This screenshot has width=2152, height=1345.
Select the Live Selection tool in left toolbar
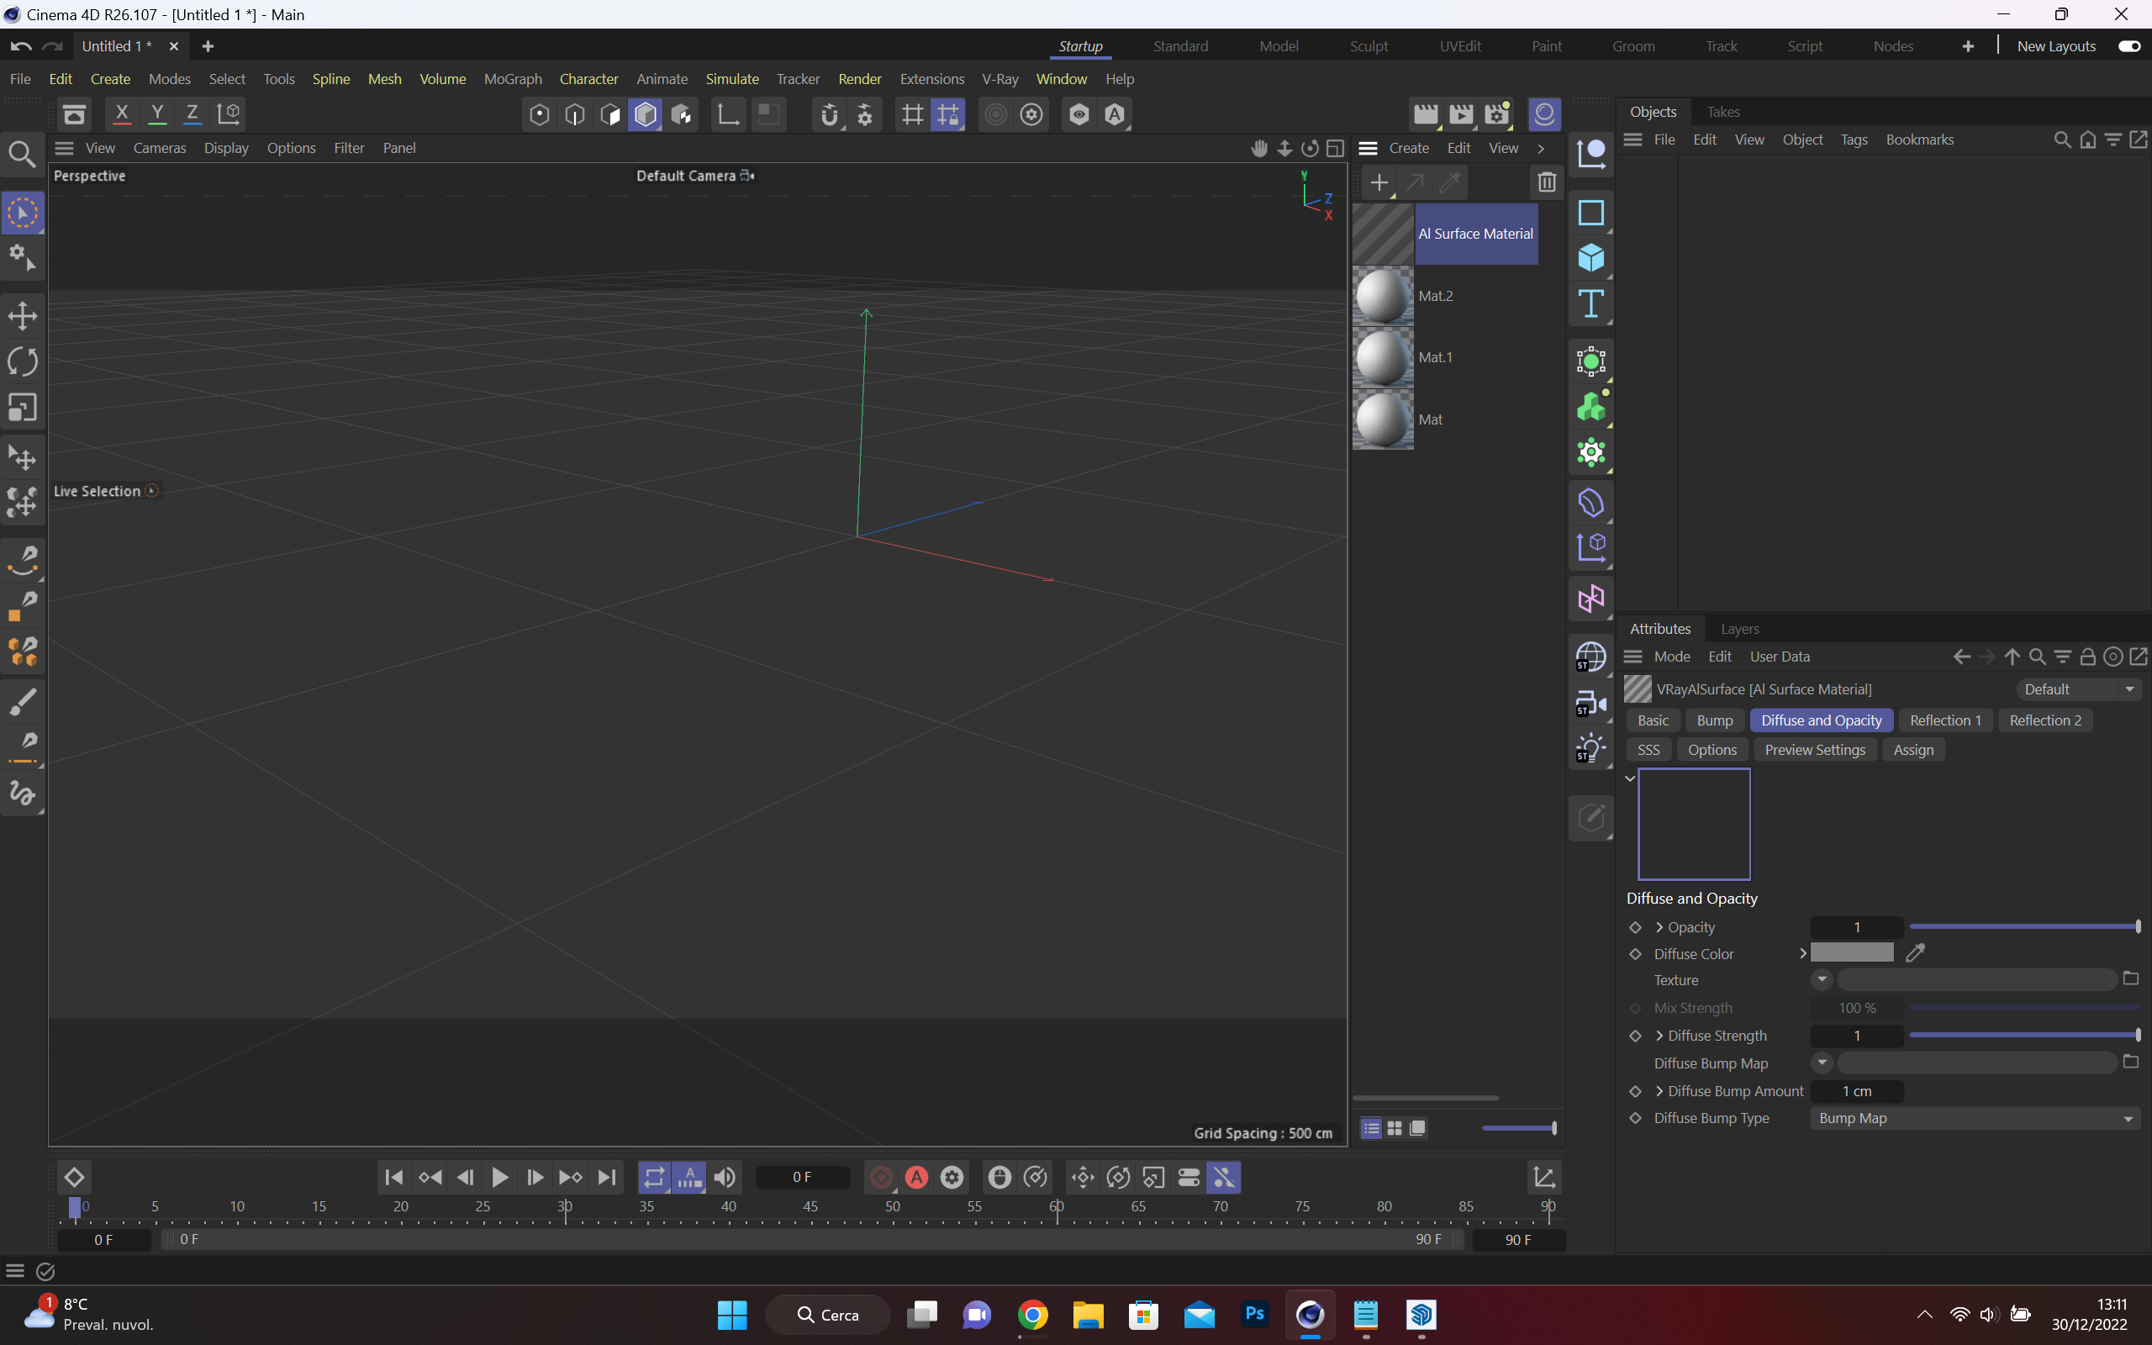point(24,214)
